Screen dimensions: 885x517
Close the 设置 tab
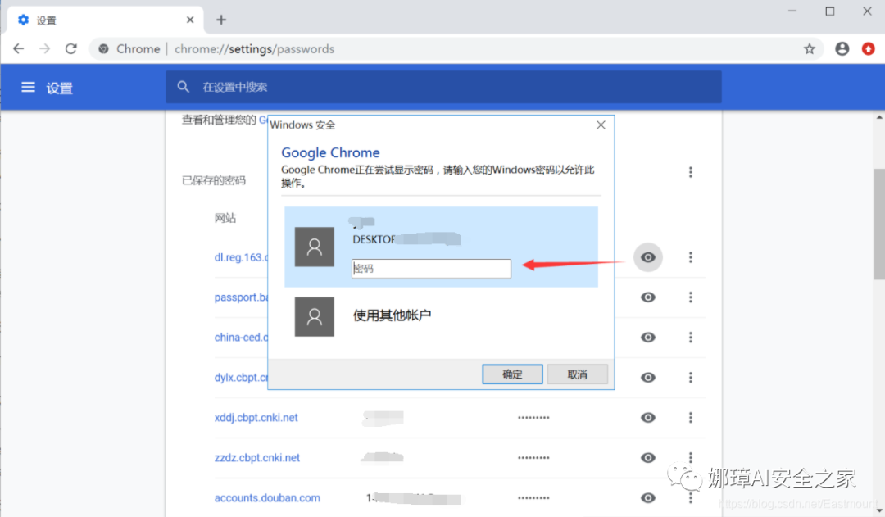point(190,20)
